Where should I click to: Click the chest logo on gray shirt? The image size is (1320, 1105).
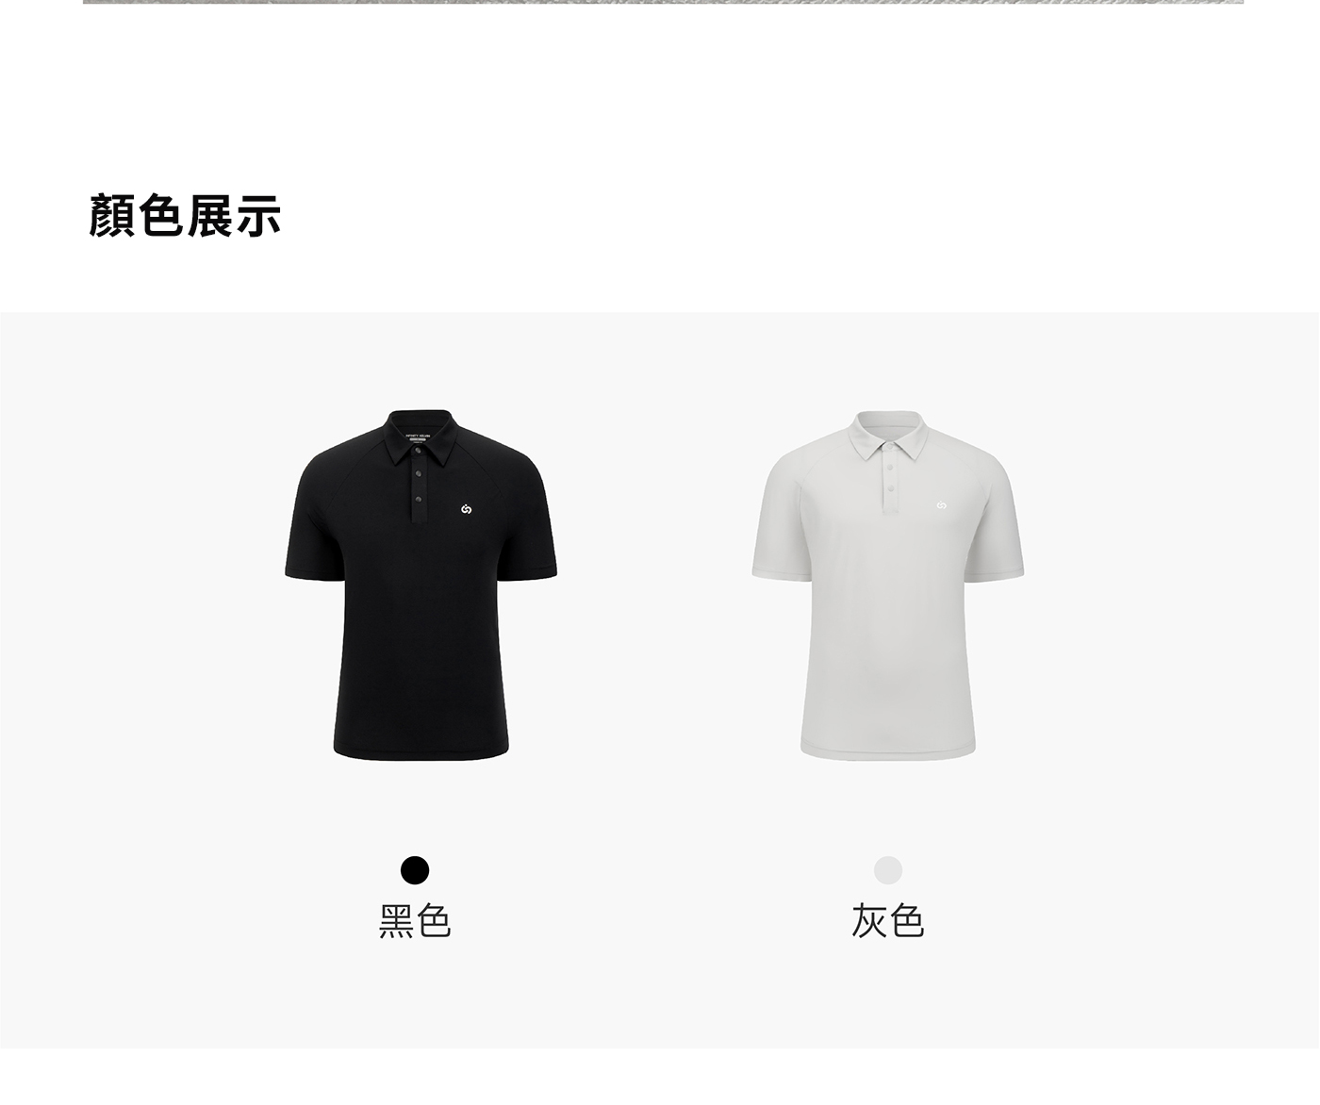[x=942, y=505]
